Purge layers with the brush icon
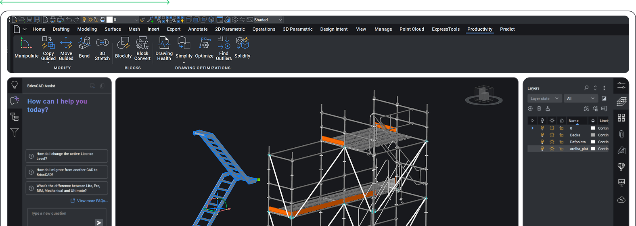Viewport: 636px width, 226px height. (548, 109)
